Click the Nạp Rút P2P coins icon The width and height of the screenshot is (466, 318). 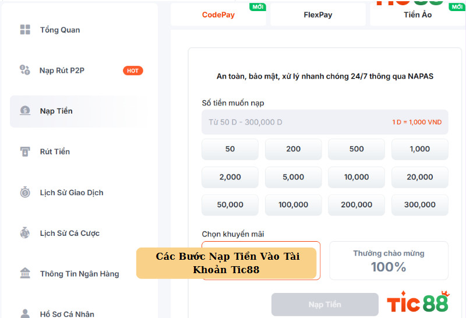(x=24, y=70)
